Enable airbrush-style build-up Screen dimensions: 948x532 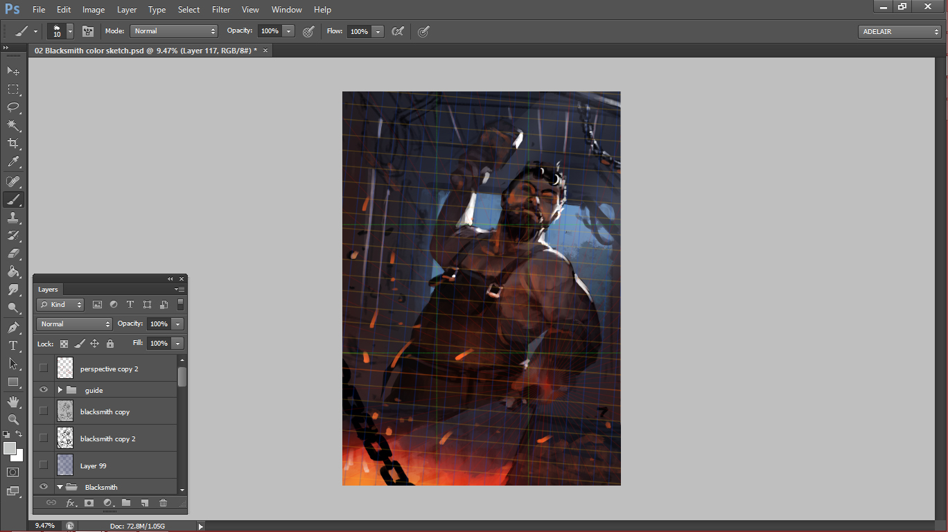pyautogui.click(x=398, y=31)
